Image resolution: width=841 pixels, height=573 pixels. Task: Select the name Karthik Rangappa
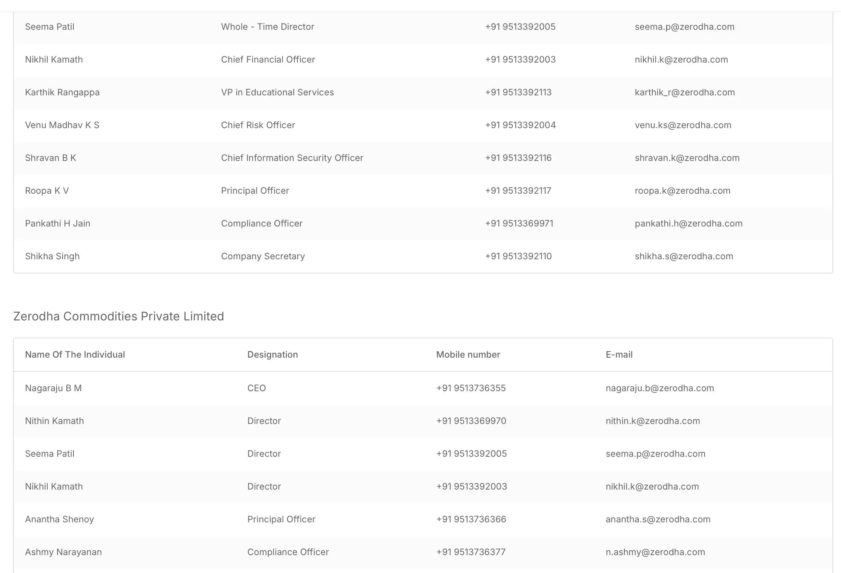62,92
